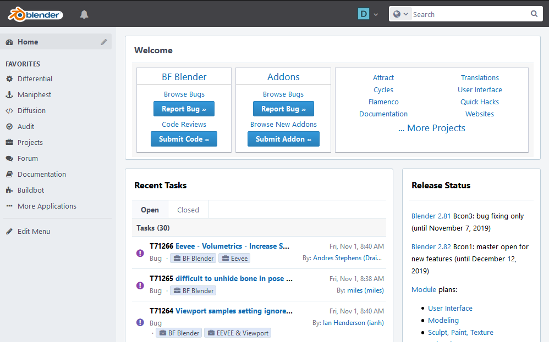Open author Andres Stephens profile link

(347, 258)
